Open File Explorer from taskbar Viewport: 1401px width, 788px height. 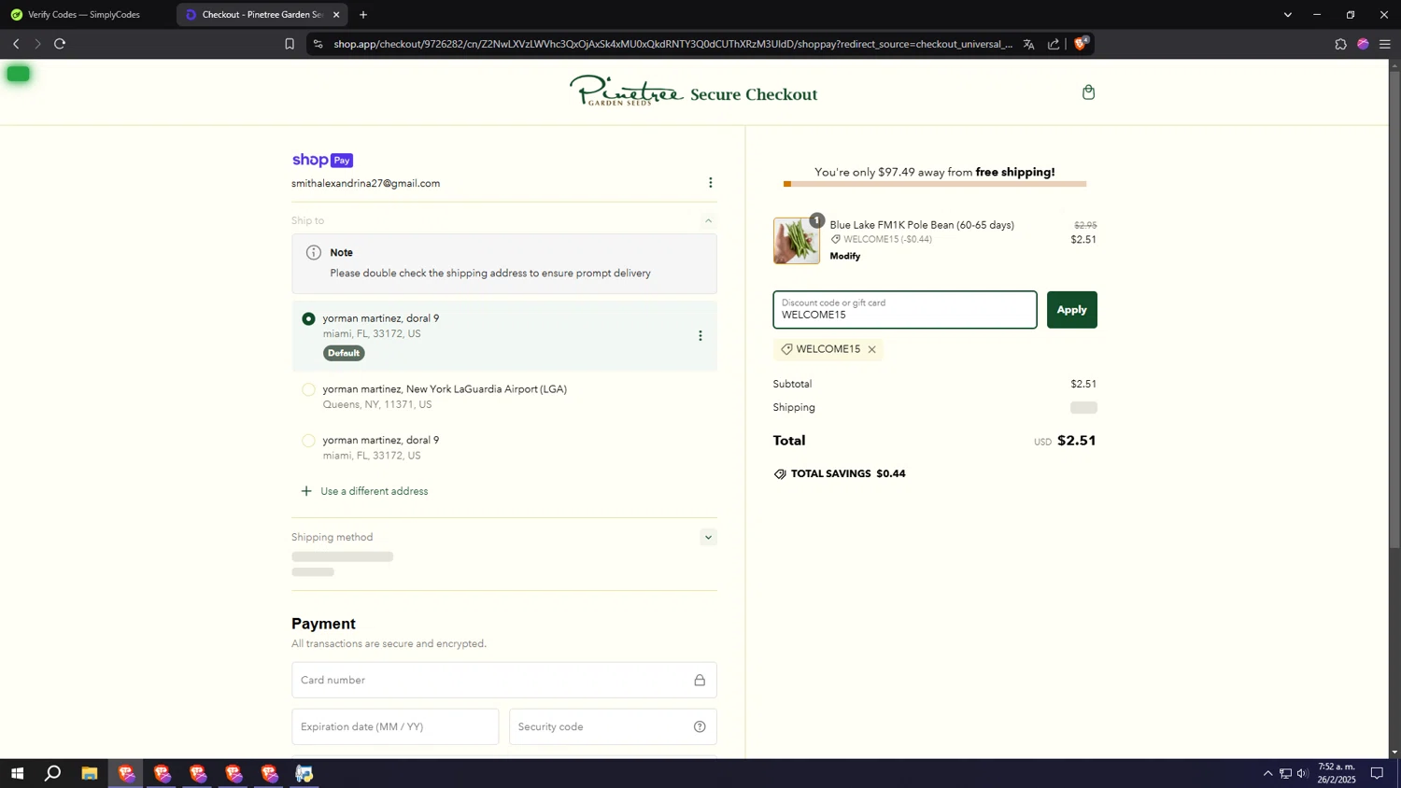click(x=89, y=774)
